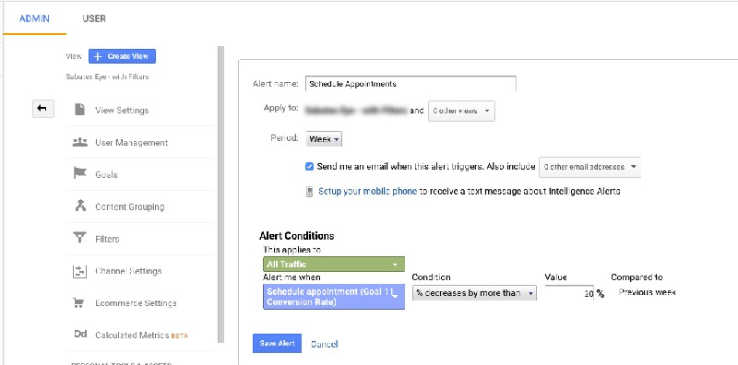The image size is (738, 365).
Task: Open the 0 other email addresses dropdown
Action: pyautogui.click(x=589, y=167)
